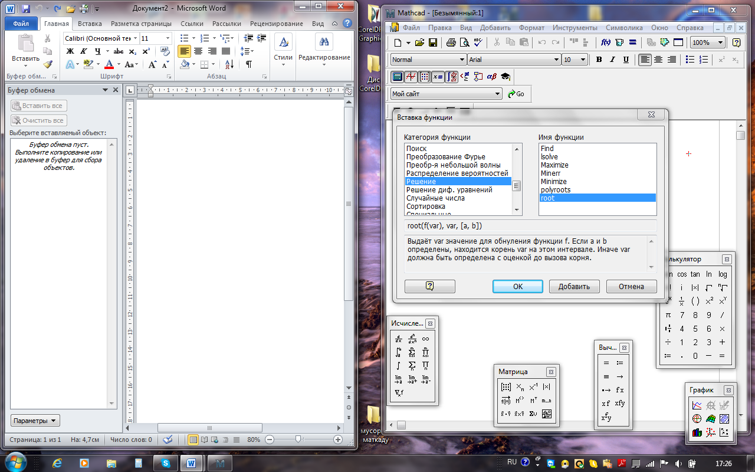This screenshot has height=472, width=755.
Task: Click Mathcad's print icon
Action: (451, 42)
